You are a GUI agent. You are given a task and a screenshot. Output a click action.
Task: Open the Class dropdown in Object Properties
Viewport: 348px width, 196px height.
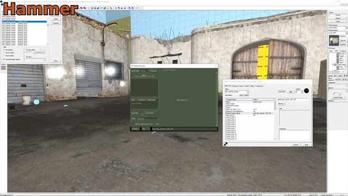[x=237, y=92]
